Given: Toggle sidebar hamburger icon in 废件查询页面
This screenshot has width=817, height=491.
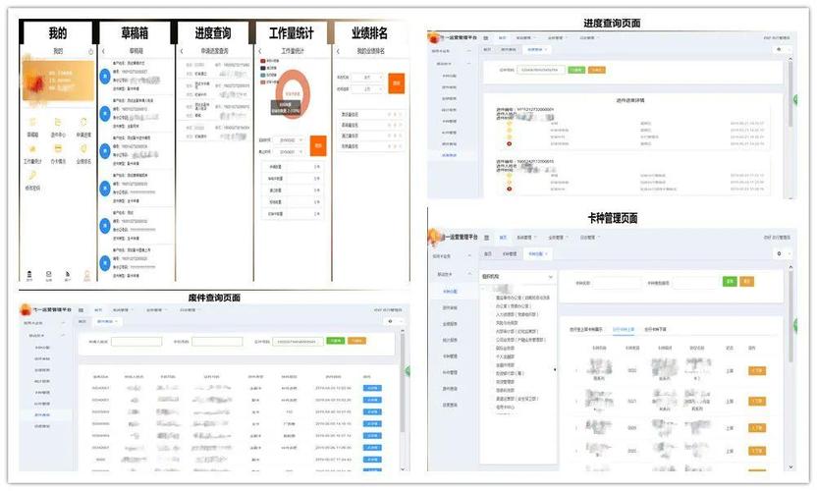Looking at the screenshot, I should (81, 309).
